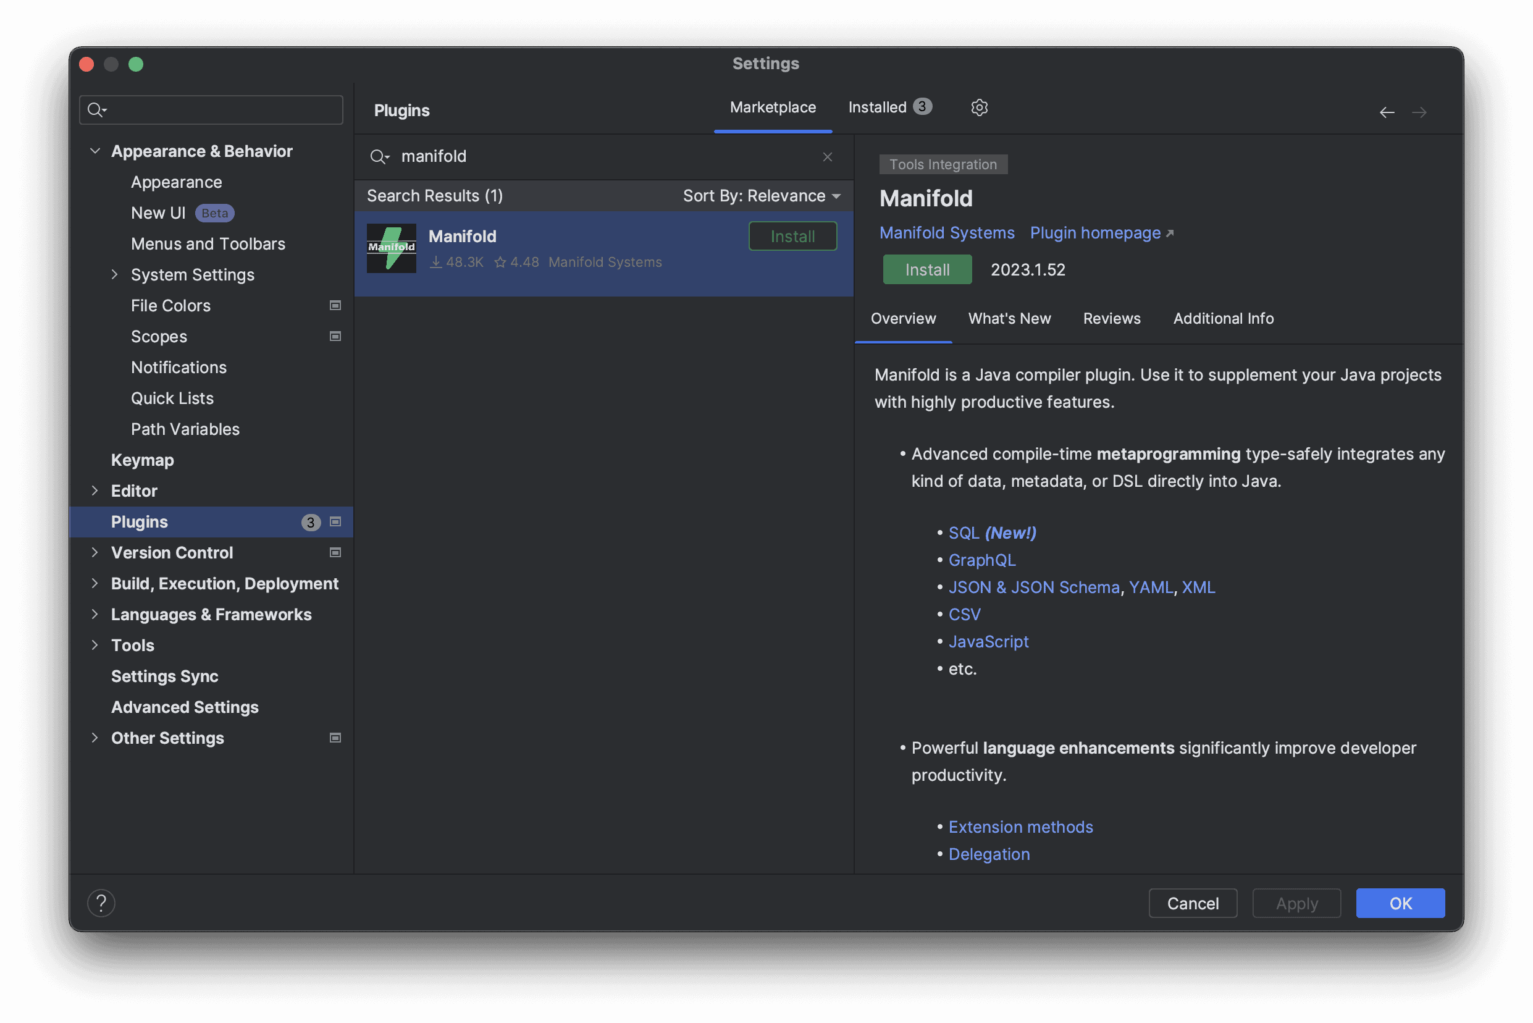
Task: Switch to the Marketplace tab
Action: [x=773, y=107]
